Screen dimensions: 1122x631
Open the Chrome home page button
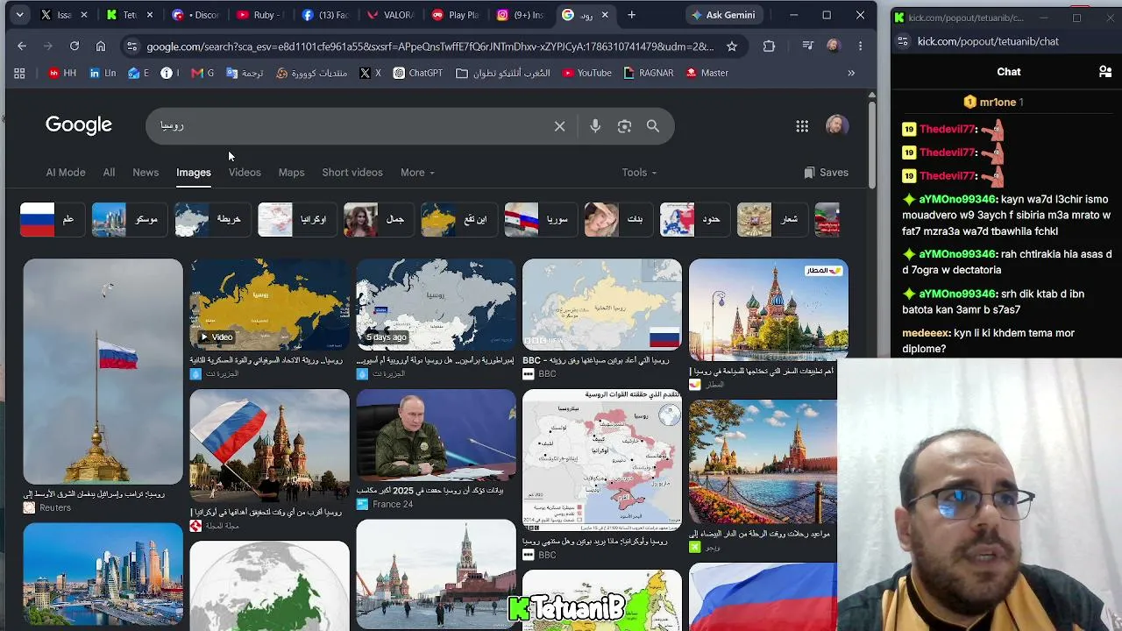[101, 46]
